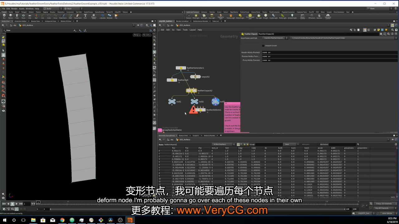The height and width of the screenshot is (224, 399).
Task: Select the Torus shelf tool
Action: [23, 16]
